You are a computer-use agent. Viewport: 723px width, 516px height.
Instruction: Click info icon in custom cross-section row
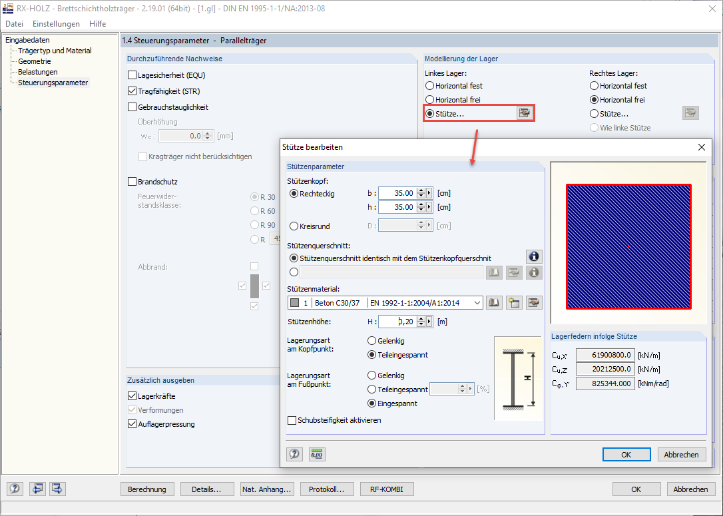tap(534, 272)
